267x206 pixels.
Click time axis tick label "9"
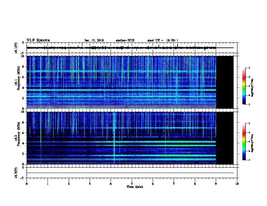pos(216,183)
